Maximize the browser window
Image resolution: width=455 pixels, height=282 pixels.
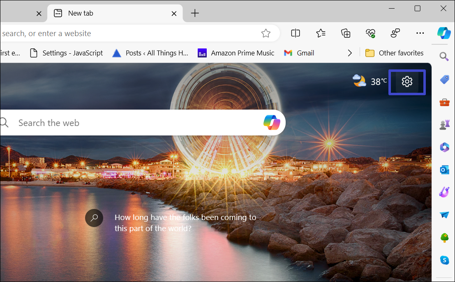click(x=417, y=8)
